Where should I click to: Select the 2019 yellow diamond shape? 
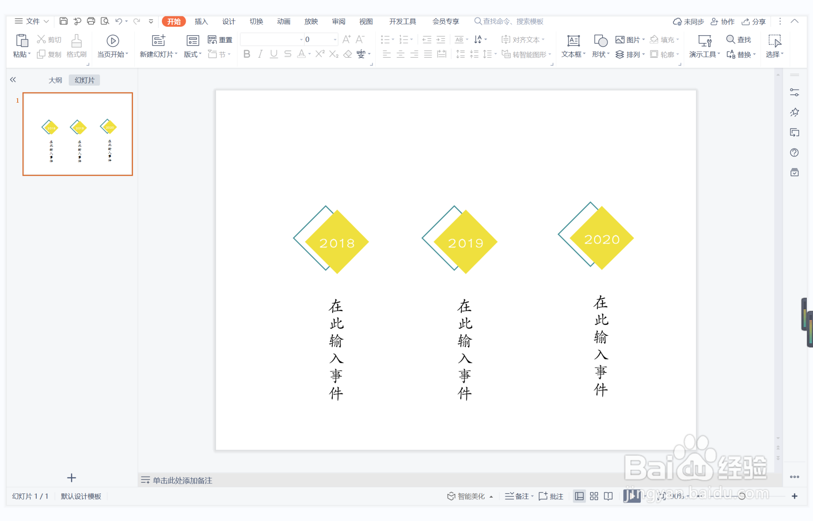(466, 242)
